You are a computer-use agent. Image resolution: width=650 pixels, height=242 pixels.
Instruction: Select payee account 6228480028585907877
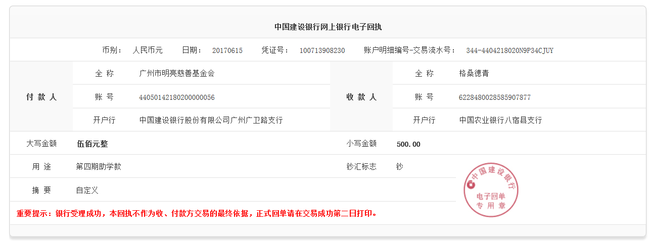[495, 97]
